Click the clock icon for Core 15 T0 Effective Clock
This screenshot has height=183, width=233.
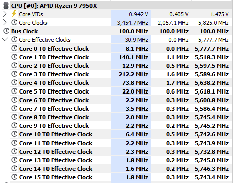tap(14, 177)
